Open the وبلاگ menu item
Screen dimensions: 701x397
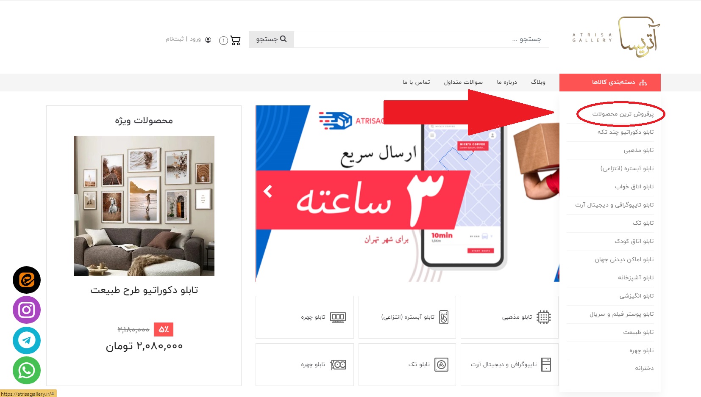pos(538,82)
